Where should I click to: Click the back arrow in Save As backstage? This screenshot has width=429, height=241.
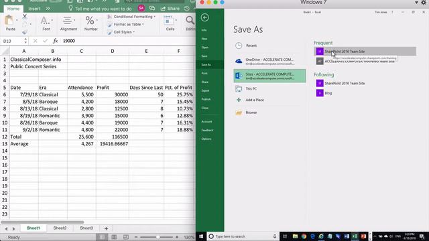click(x=204, y=17)
